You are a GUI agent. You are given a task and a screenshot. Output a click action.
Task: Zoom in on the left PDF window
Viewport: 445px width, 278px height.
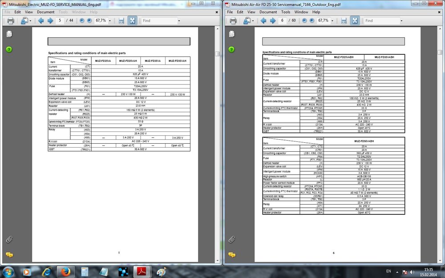tap(89, 21)
